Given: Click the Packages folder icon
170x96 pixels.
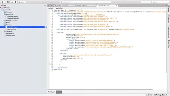Looking at the screenshot, I should pos(5,21).
